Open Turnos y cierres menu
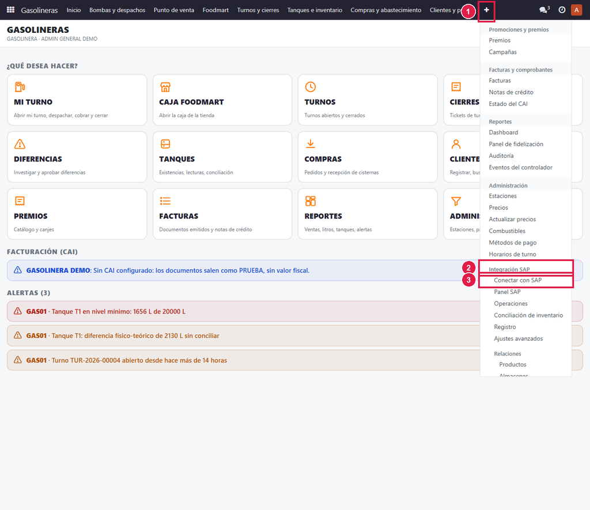Viewport: 590px width, 510px height. click(x=258, y=10)
